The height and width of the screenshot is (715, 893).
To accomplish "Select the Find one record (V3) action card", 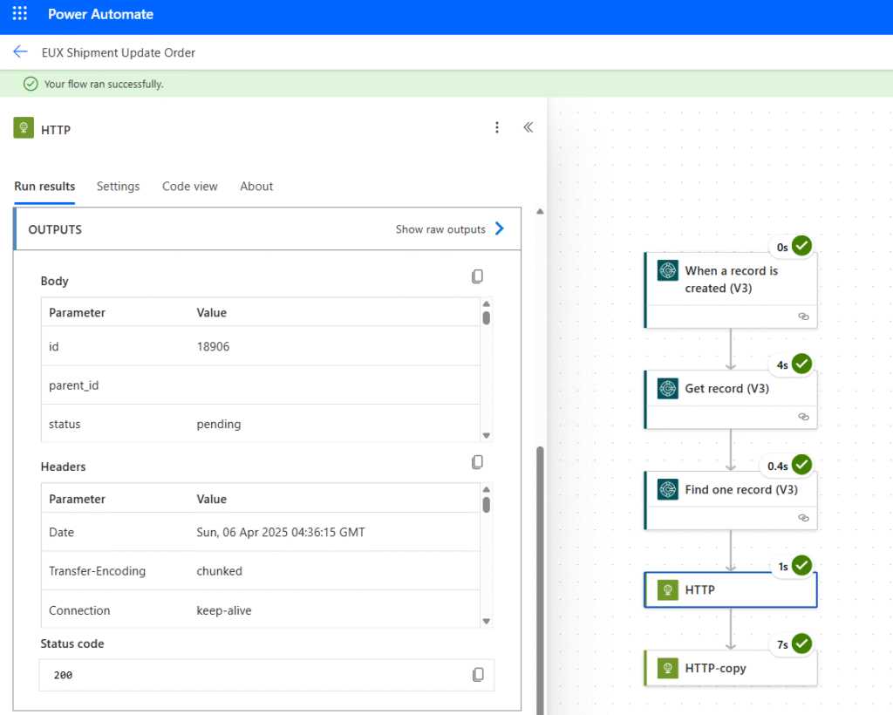I will pyautogui.click(x=731, y=500).
